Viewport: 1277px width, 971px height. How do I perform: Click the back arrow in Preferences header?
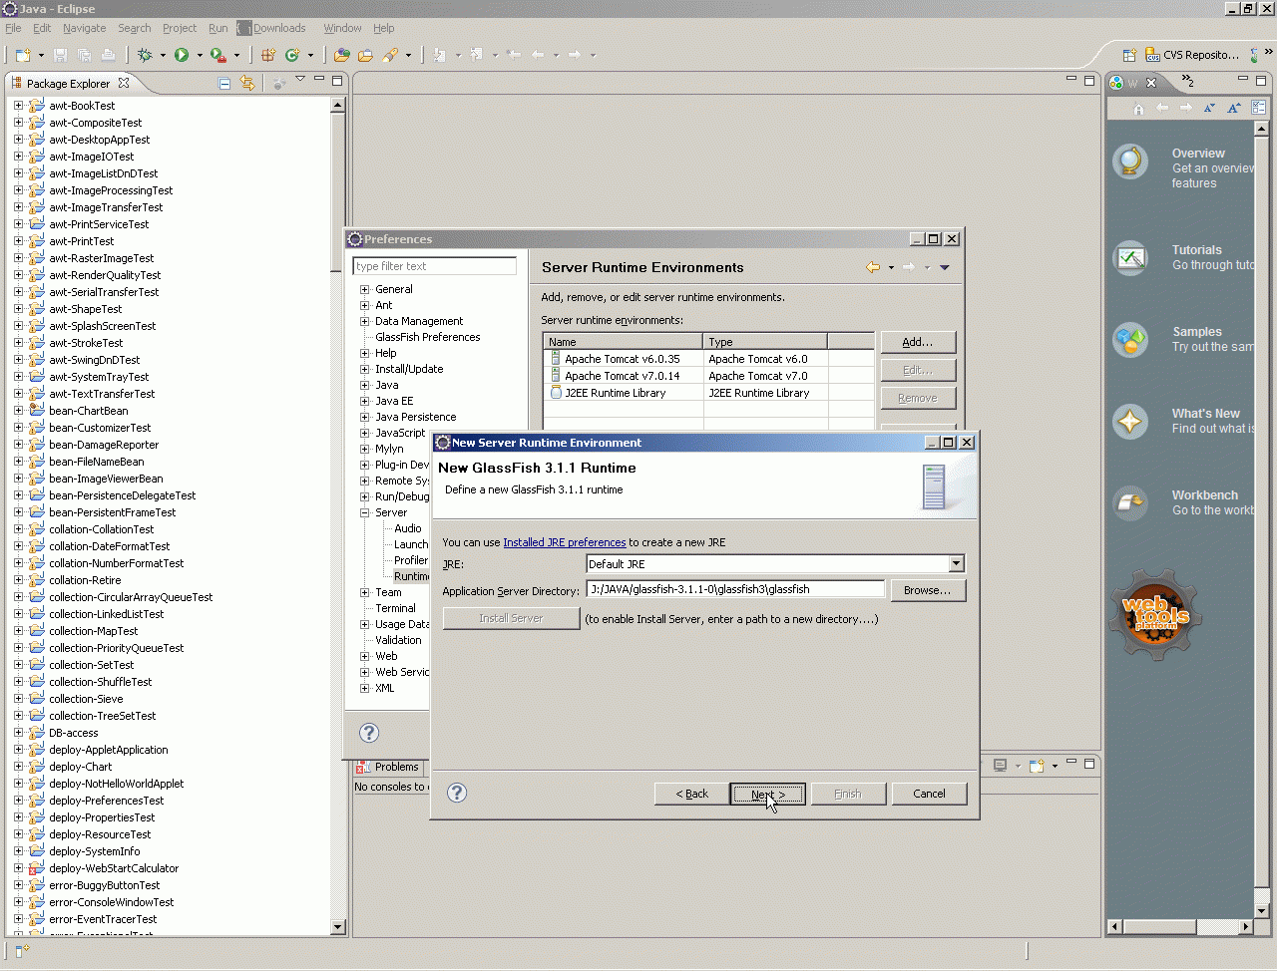click(x=873, y=267)
